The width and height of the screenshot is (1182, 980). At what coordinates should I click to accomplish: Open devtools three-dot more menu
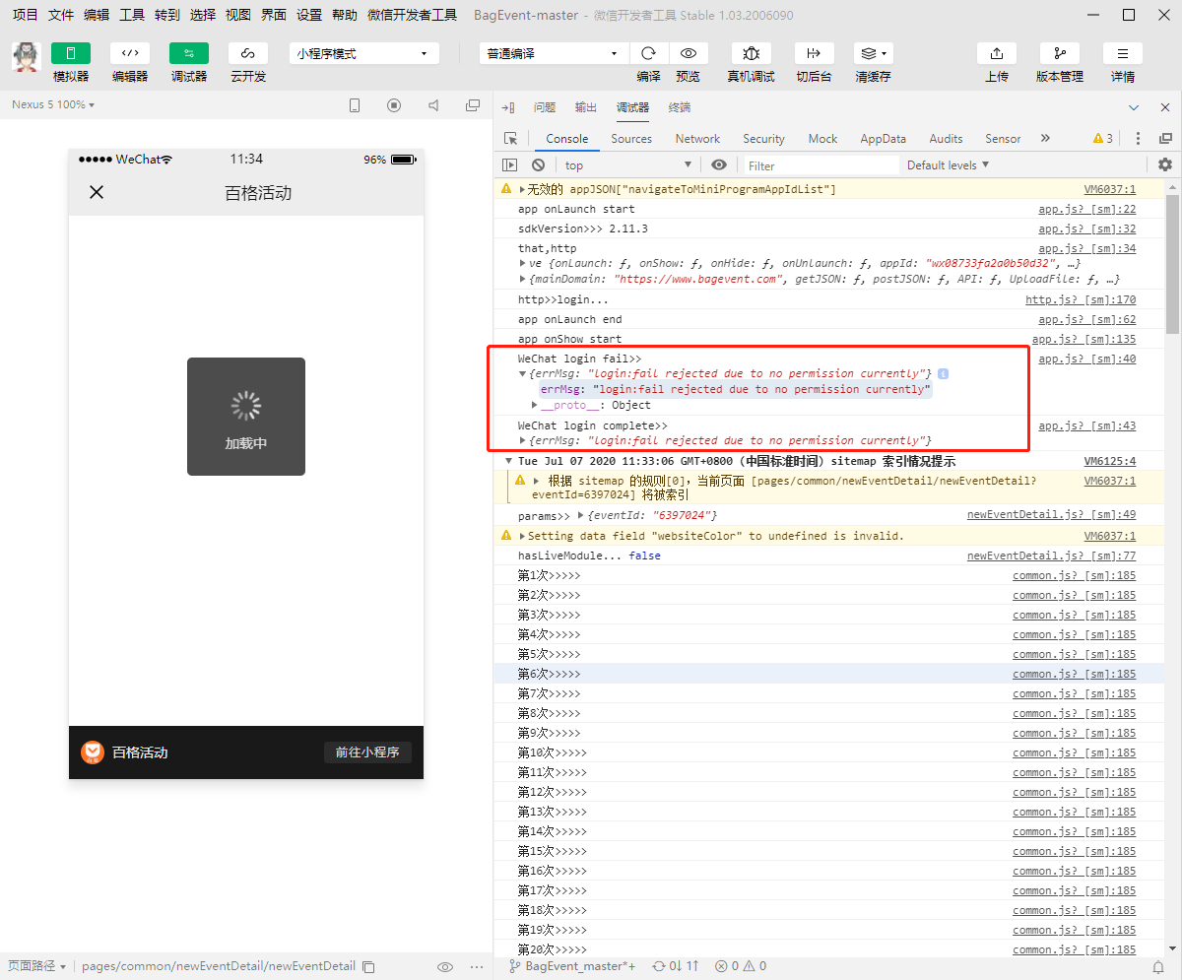(1138, 139)
